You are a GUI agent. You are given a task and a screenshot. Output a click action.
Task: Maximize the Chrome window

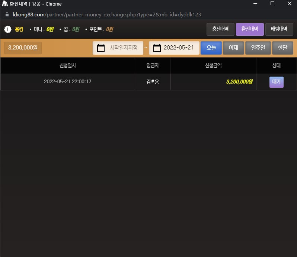click(272, 4)
